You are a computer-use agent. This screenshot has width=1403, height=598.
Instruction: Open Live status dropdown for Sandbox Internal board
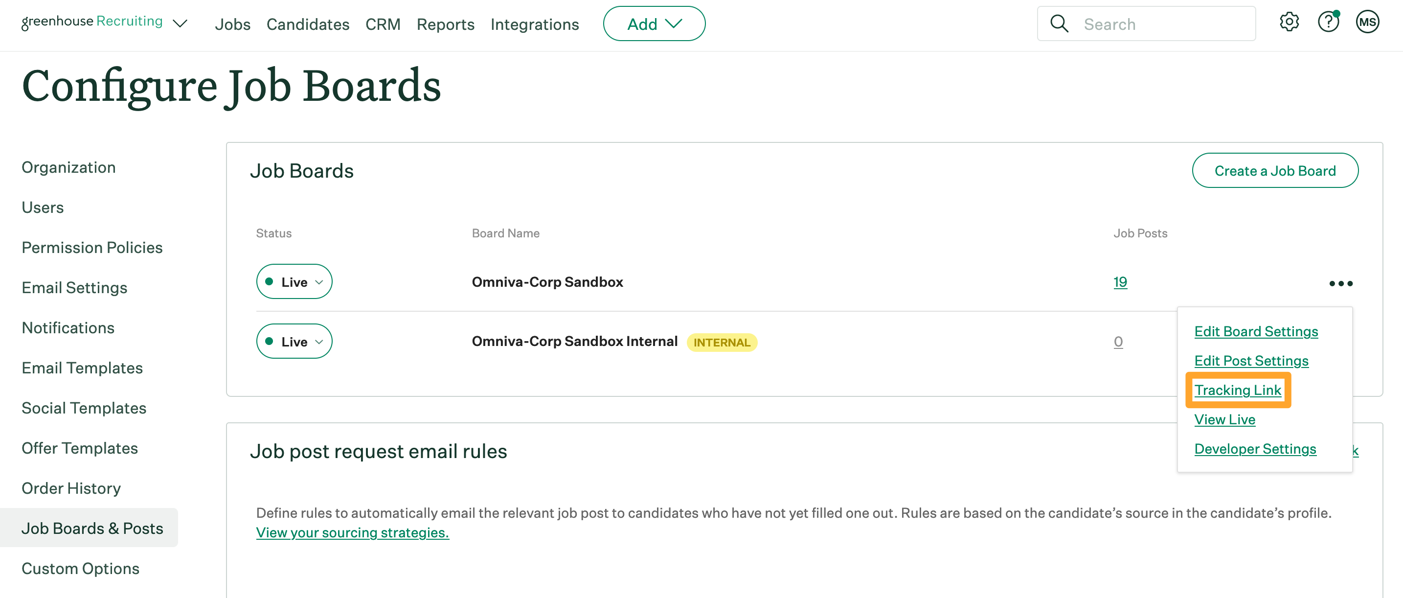(x=294, y=342)
